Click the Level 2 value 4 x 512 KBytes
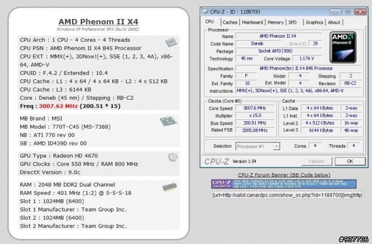 [x=320, y=123]
